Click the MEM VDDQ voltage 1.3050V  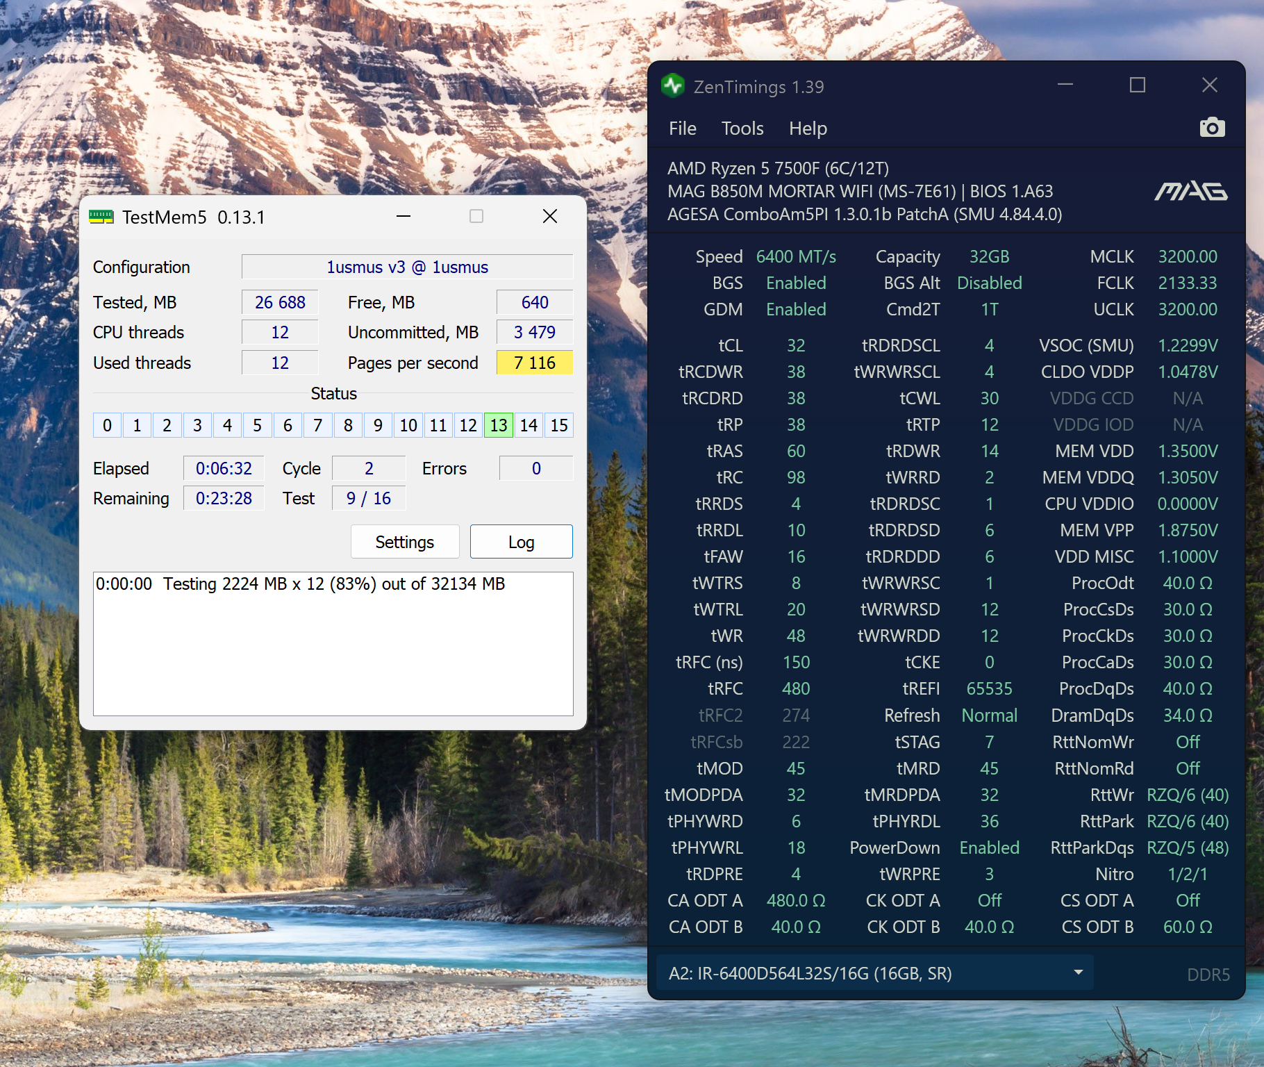[x=1188, y=477]
